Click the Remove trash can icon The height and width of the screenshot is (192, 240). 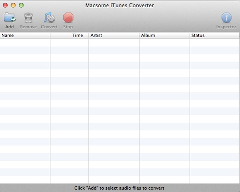click(x=28, y=17)
